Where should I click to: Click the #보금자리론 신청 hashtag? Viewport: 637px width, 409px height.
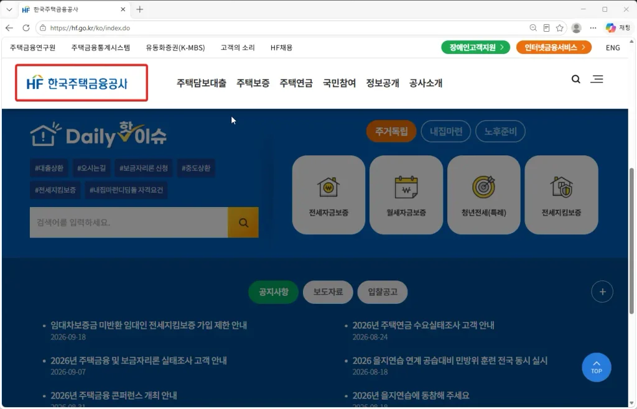[144, 168]
